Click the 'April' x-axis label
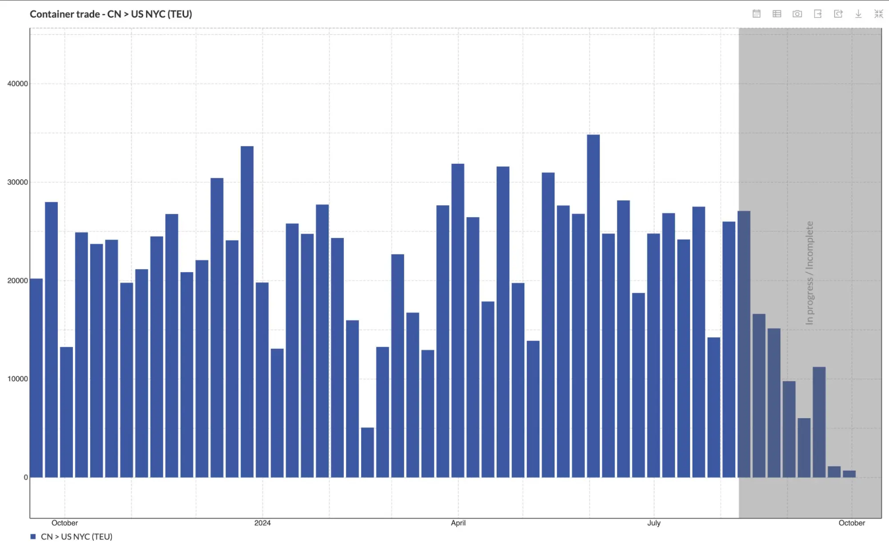889x556 pixels. [x=458, y=523]
